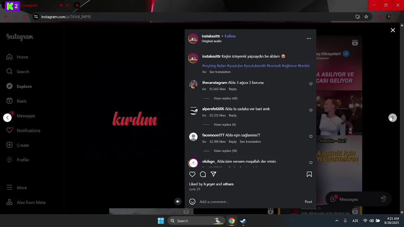View the 51,343 likes on the comment
The width and height of the screenshot is (404, 227).
tap(217, 89)
